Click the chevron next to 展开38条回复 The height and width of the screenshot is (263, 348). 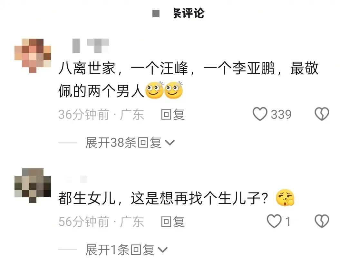170,143
